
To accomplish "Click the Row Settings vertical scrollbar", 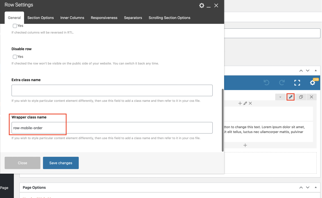I will click(x=223, y=120).
